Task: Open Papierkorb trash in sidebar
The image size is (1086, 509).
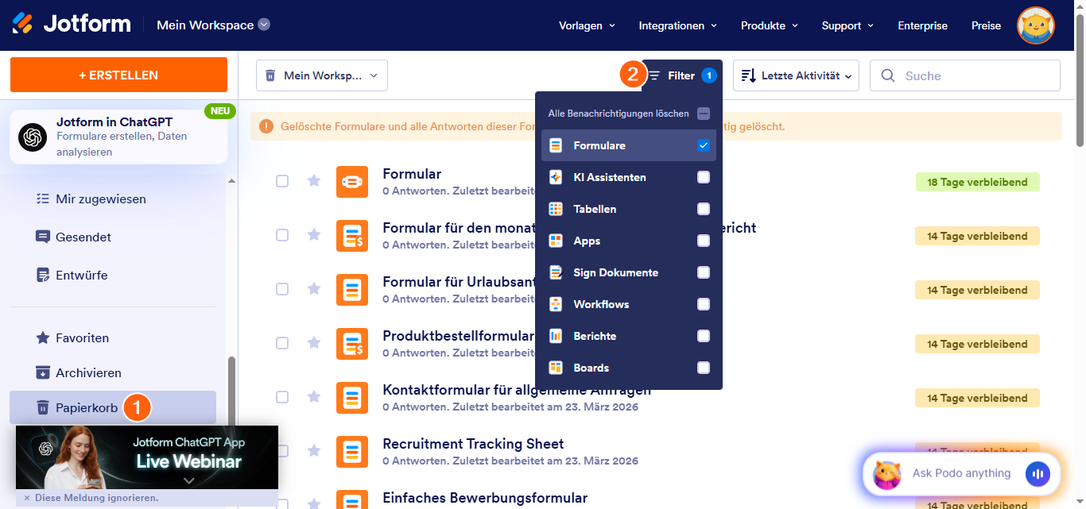Action: pyautogui.click(x=86, y=408)
